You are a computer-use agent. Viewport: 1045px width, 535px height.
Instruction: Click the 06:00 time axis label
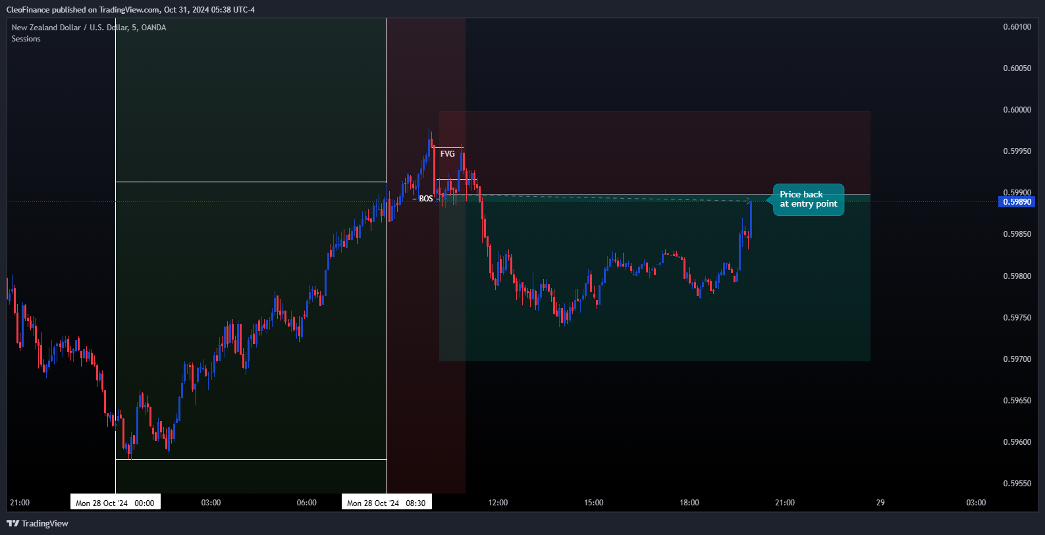[x=307, y=503]
